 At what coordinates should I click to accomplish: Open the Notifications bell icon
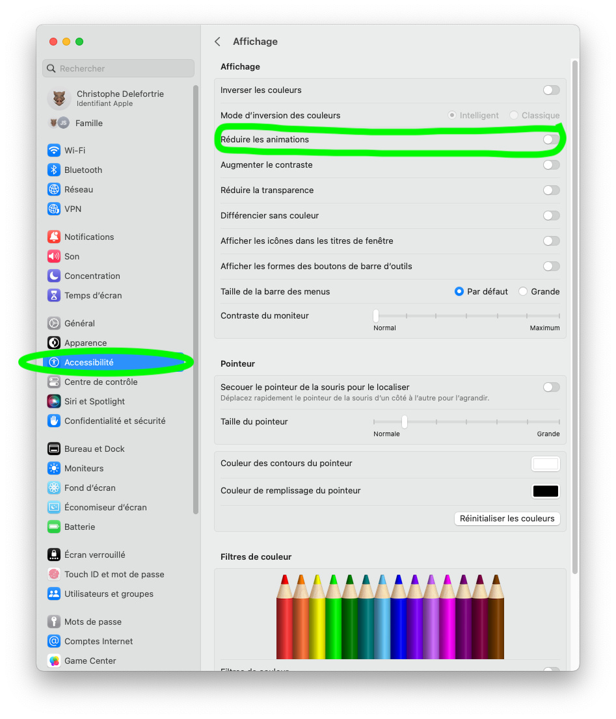(54, 237)
